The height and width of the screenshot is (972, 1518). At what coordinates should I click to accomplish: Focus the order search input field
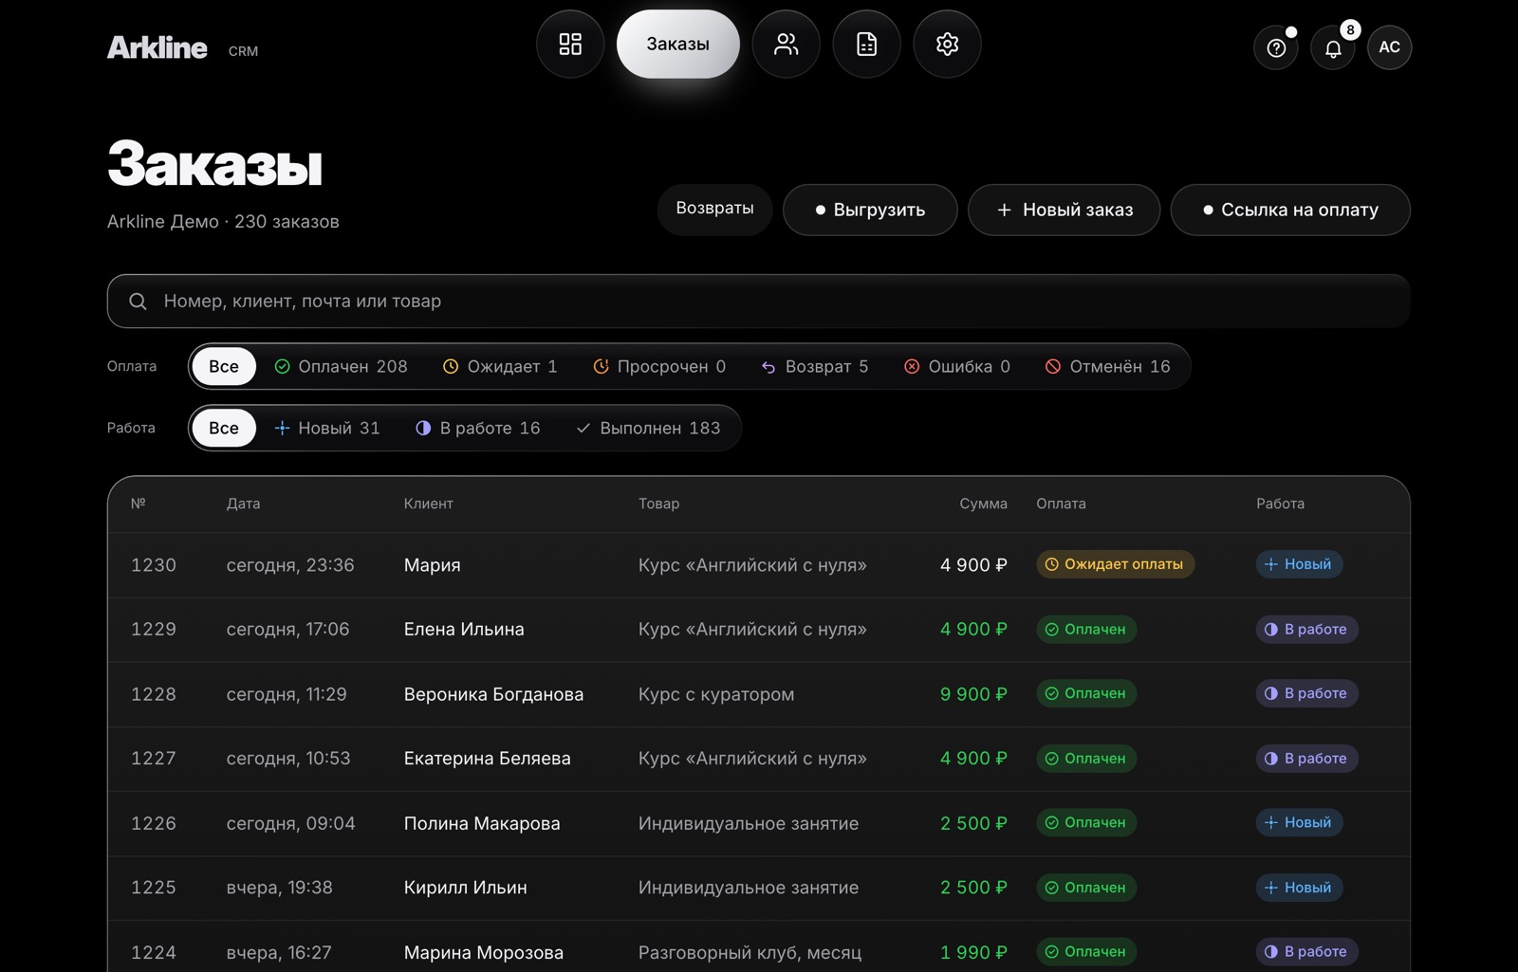(x=758, y=302)
